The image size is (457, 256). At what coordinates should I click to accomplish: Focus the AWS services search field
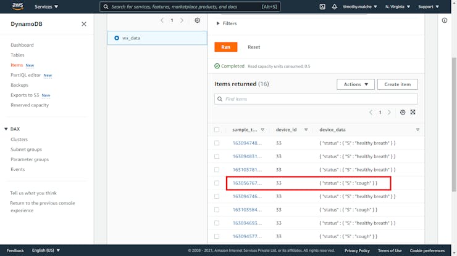click(x=190, y=7)
